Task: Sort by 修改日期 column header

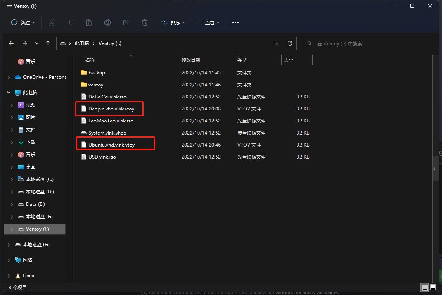Action: 191,60
